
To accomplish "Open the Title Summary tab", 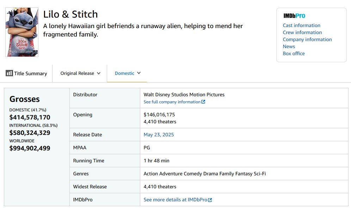I will click(x=26, y=73).
